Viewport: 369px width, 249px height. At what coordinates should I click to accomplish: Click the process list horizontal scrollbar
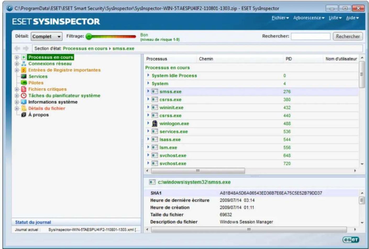coord(198,171)
